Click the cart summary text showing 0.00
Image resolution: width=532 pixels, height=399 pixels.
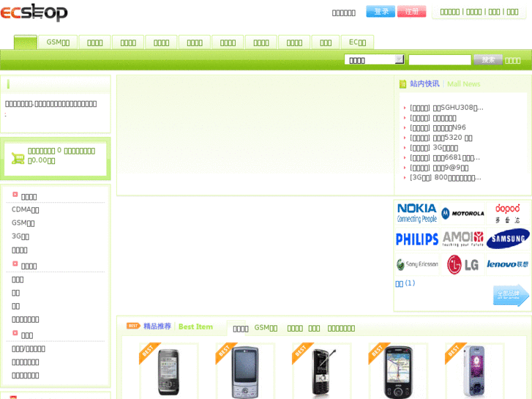[x=61, y=155]
